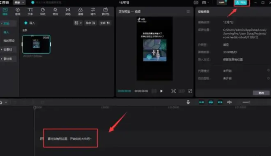Screen dimensions: 271x156
Task: Click the microphone record icon
Action: point(188,102)
